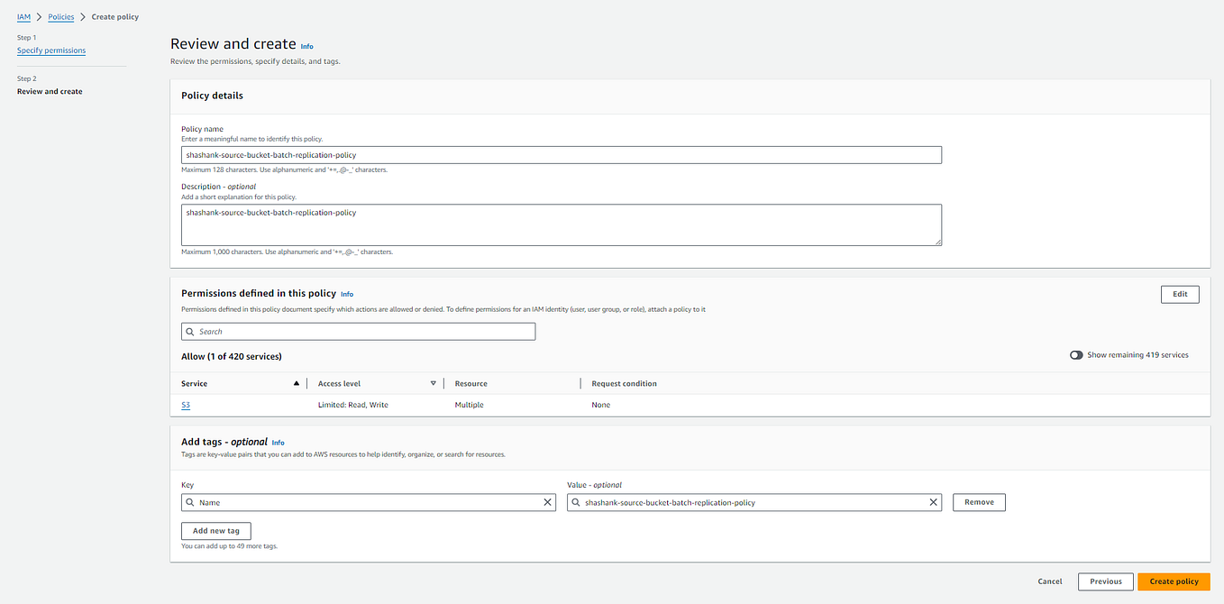The height and width of the screenshot is (604, 1224).
Task: Click the magnifier icon in the permissions Search box
Action: pyautogui.click(x=190, y=331)
